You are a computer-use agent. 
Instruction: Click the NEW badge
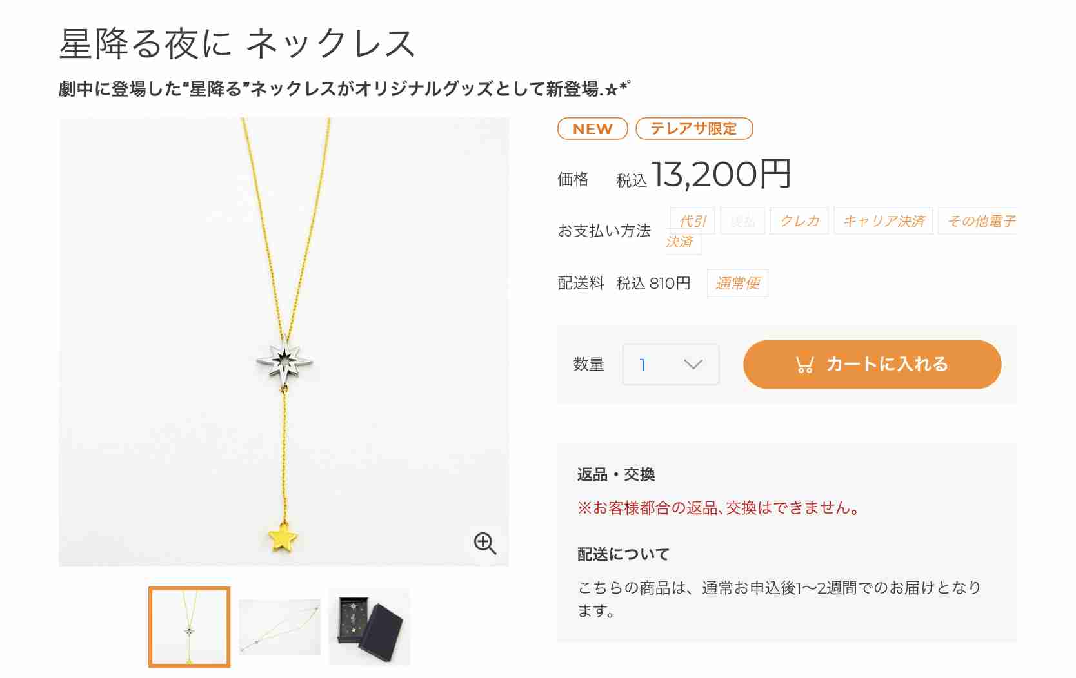pyautogui.click(x=592, y=129)
